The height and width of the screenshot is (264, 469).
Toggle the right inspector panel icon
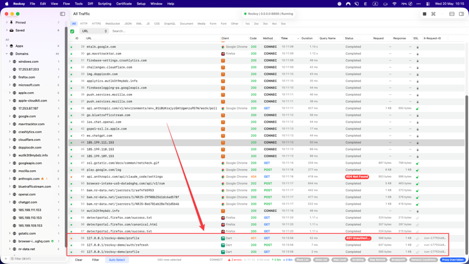461,13
